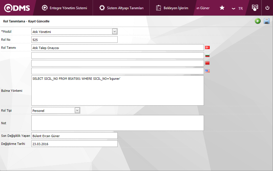273x171 pixels.
Task: Open the help book icon
Action: click(x=255, y=8)
